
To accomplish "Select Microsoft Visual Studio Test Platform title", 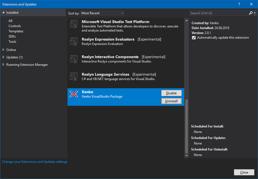I will point(115,22).
